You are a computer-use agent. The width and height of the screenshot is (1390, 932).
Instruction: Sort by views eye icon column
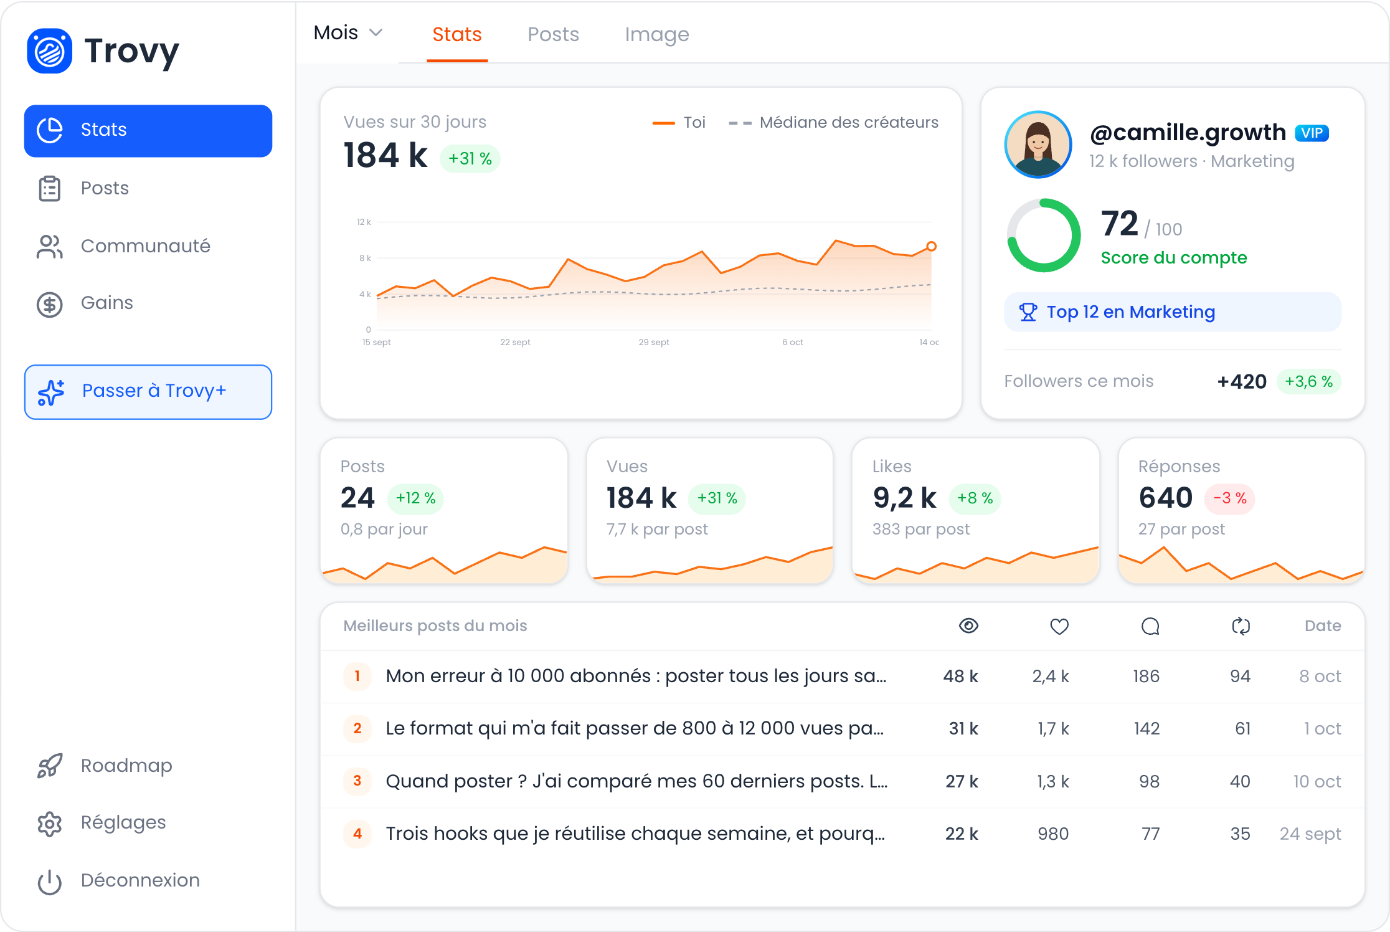coord(968,625)
